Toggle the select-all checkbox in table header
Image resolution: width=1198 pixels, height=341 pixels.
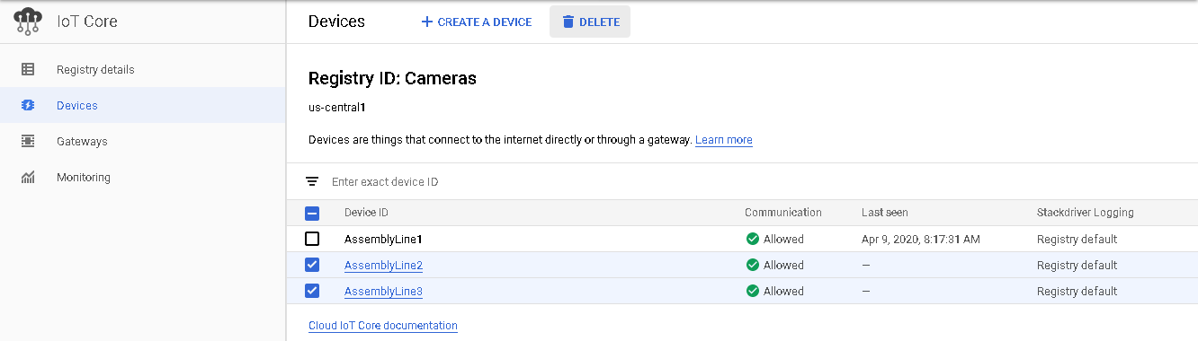point(312,214)
